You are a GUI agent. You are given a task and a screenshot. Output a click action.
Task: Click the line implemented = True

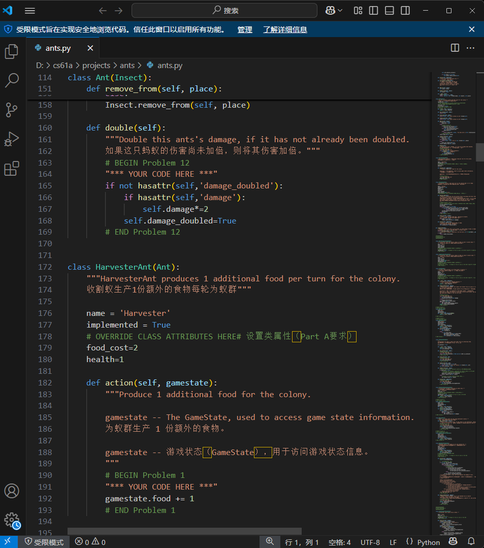coord(128,325)
